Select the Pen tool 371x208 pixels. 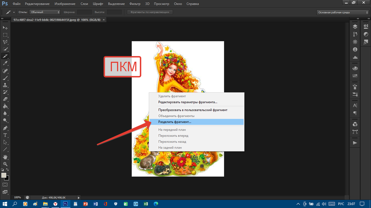coord(5,128)
